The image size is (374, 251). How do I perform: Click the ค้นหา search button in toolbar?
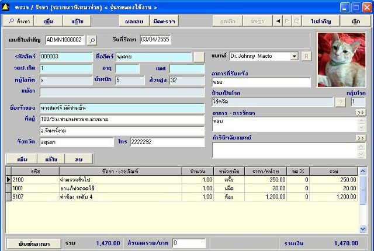point(18,20)
